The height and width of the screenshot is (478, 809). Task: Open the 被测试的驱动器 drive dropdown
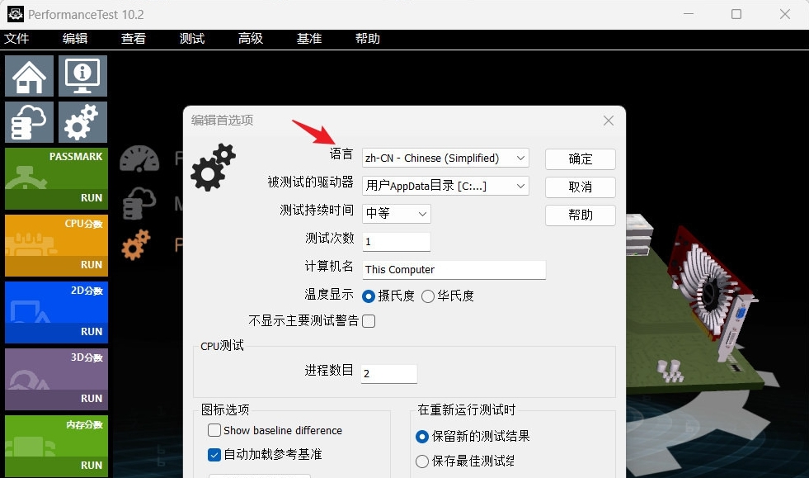click(446, 186)
